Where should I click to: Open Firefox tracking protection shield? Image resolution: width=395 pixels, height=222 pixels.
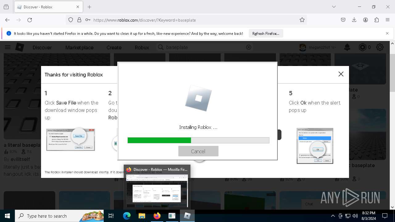click(71, 20)
